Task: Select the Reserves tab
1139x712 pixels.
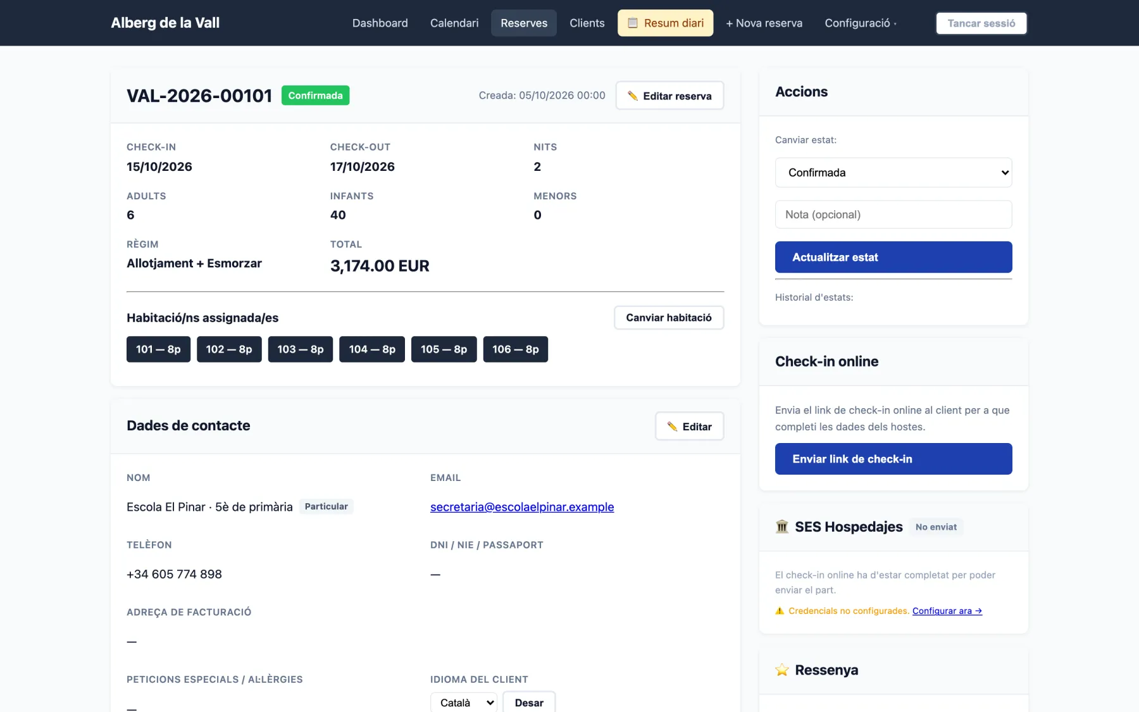Action: click(x=524, y=23)
